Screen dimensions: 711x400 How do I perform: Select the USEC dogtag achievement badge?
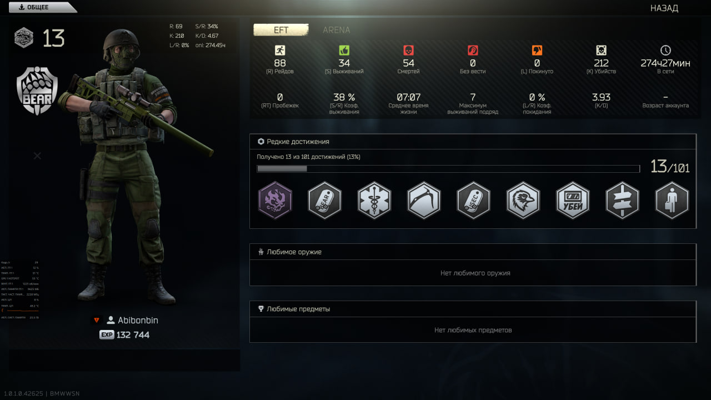click(473, 200)
